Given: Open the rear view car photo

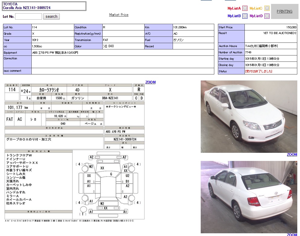Looking at the screenshot, I should 249,197.
